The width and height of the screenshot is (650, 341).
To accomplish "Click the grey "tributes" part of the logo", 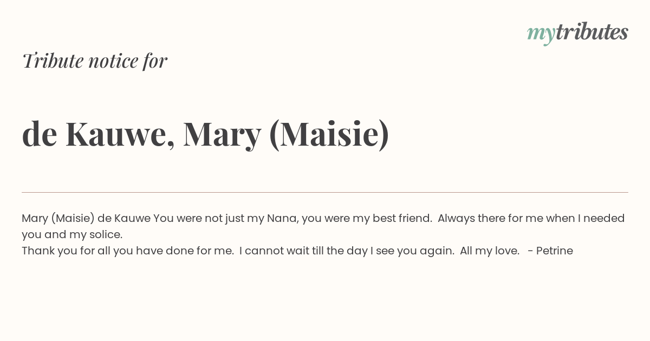I will click(592, 32).
